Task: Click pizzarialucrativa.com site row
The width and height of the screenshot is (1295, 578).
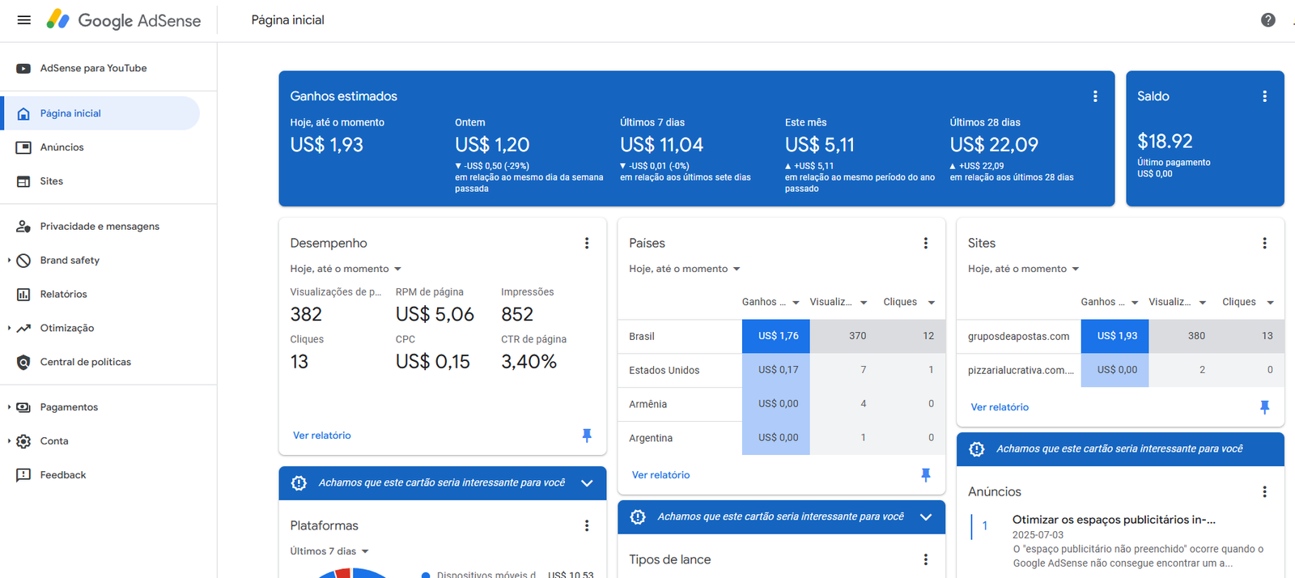Action: click(1121, 370)
